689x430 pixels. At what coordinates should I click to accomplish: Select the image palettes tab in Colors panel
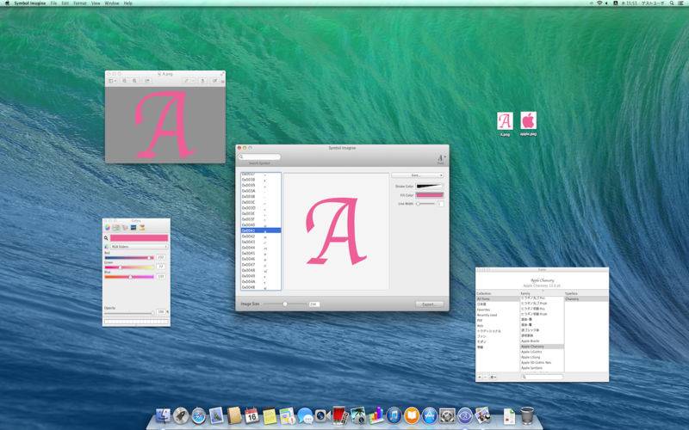[133, 227]
